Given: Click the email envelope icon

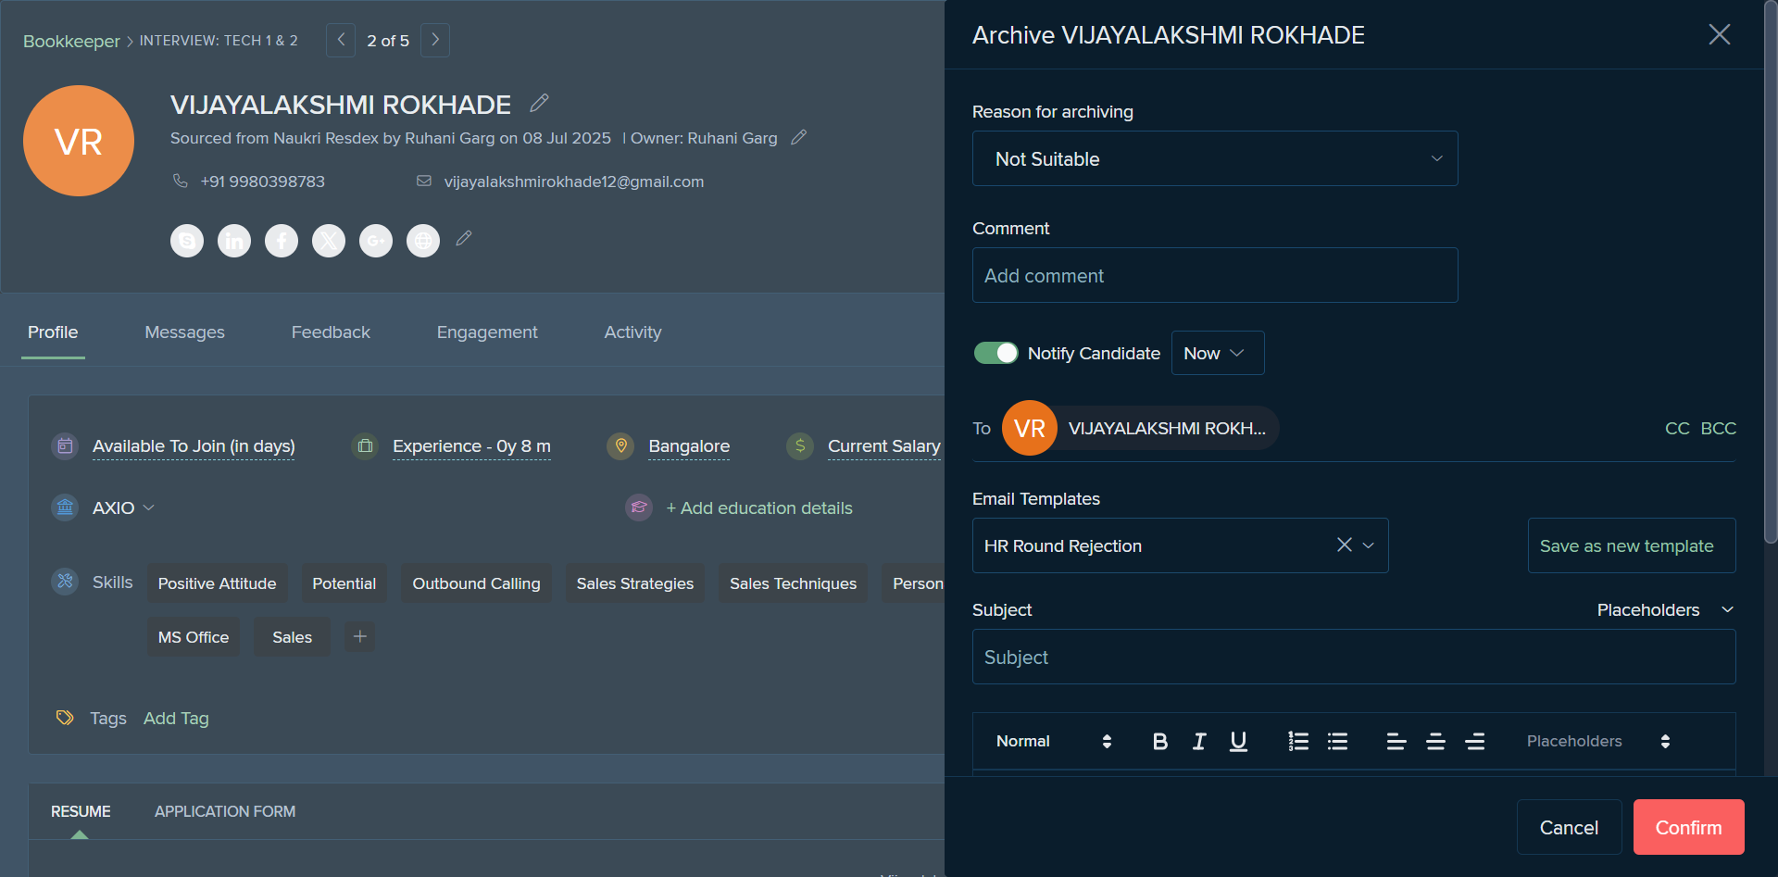Looking at the screenshot, I should click(x=424, y=181).
